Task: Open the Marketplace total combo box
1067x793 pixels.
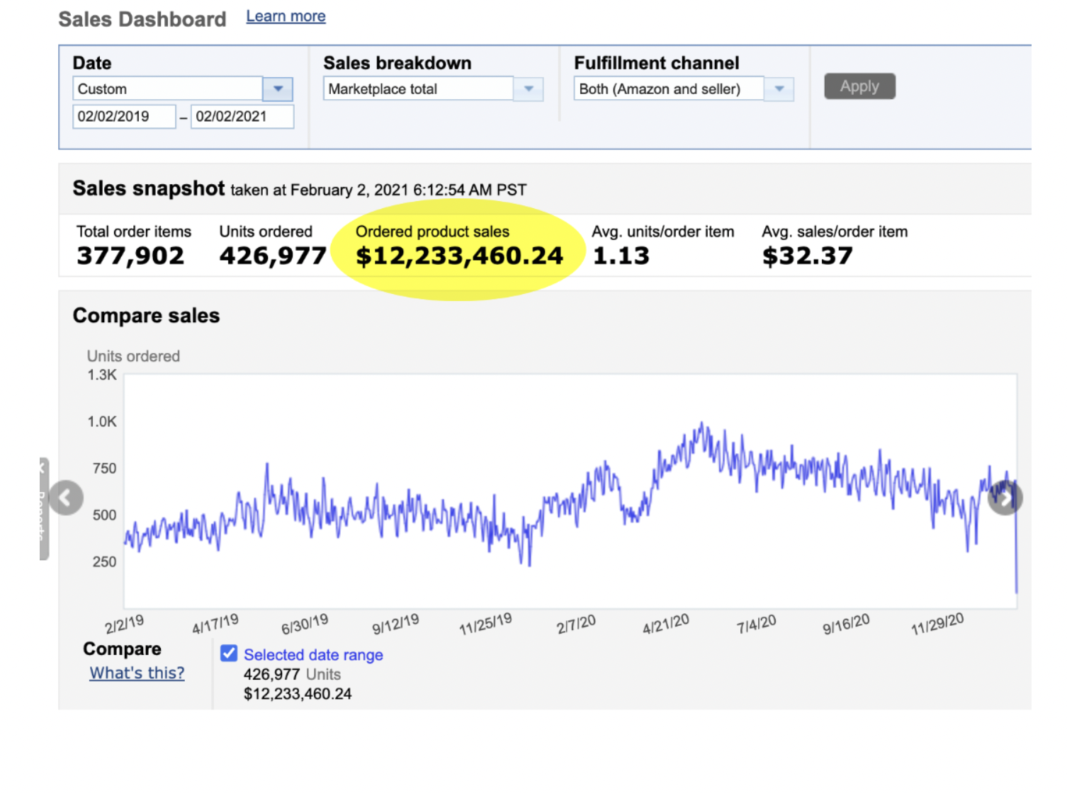Action: coord(419,89)
